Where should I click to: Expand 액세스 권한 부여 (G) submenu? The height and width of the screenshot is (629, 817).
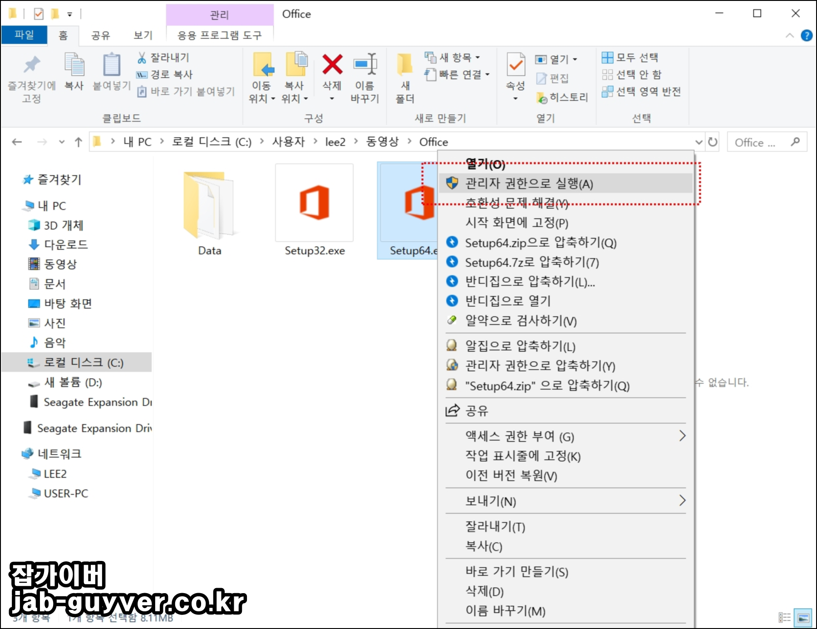point(566,436)
